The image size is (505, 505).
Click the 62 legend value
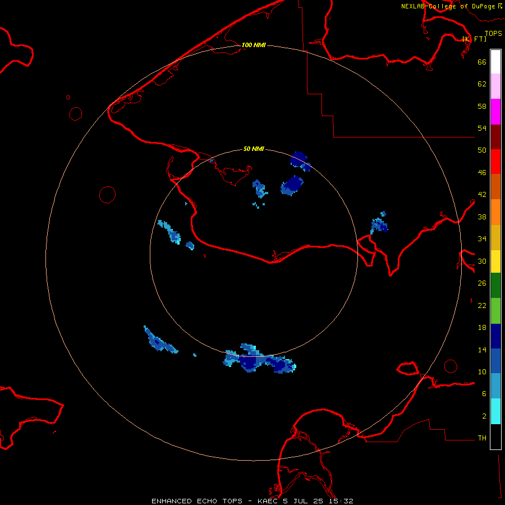click(482, 84)
